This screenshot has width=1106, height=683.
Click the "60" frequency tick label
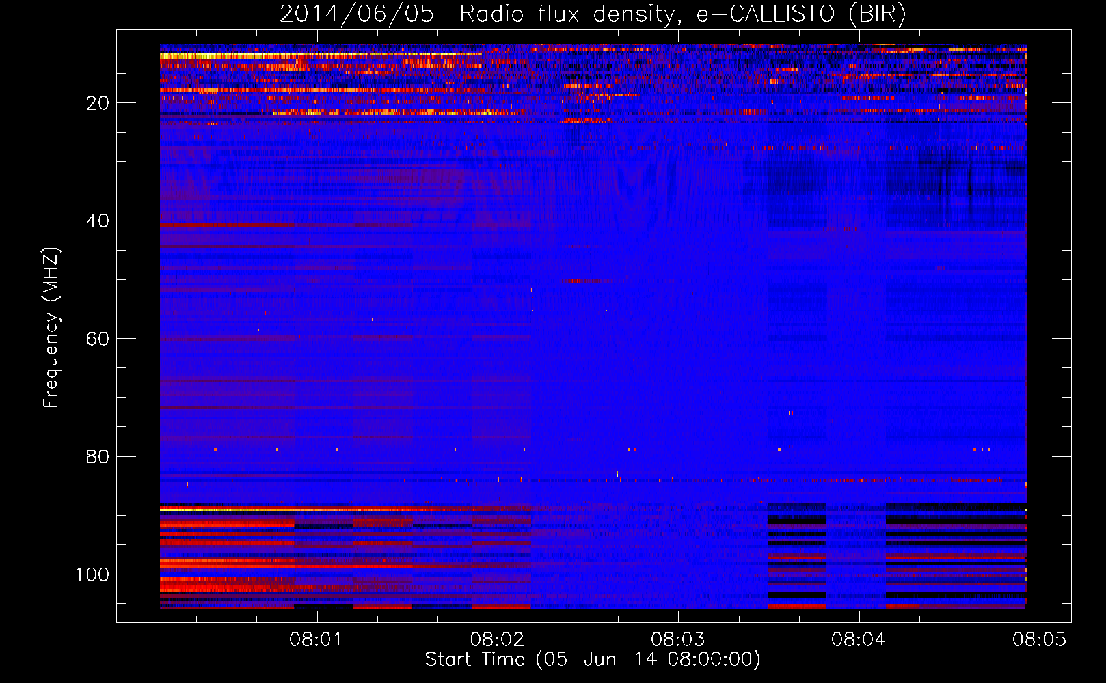tap(98, 339)
